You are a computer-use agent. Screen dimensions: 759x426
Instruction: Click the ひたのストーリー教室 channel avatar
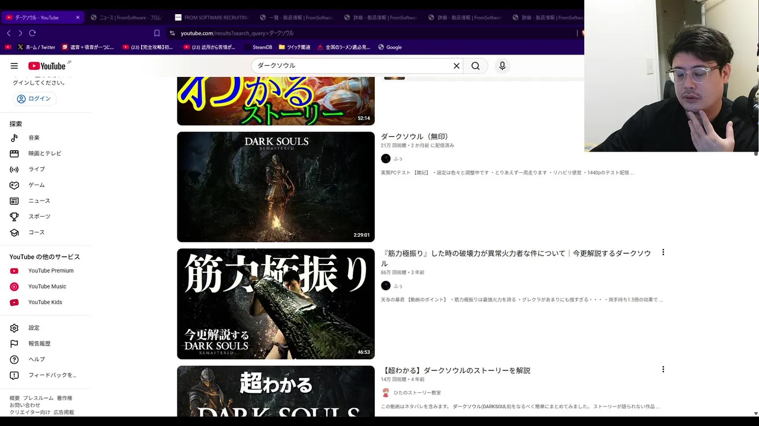click(385, 393)
